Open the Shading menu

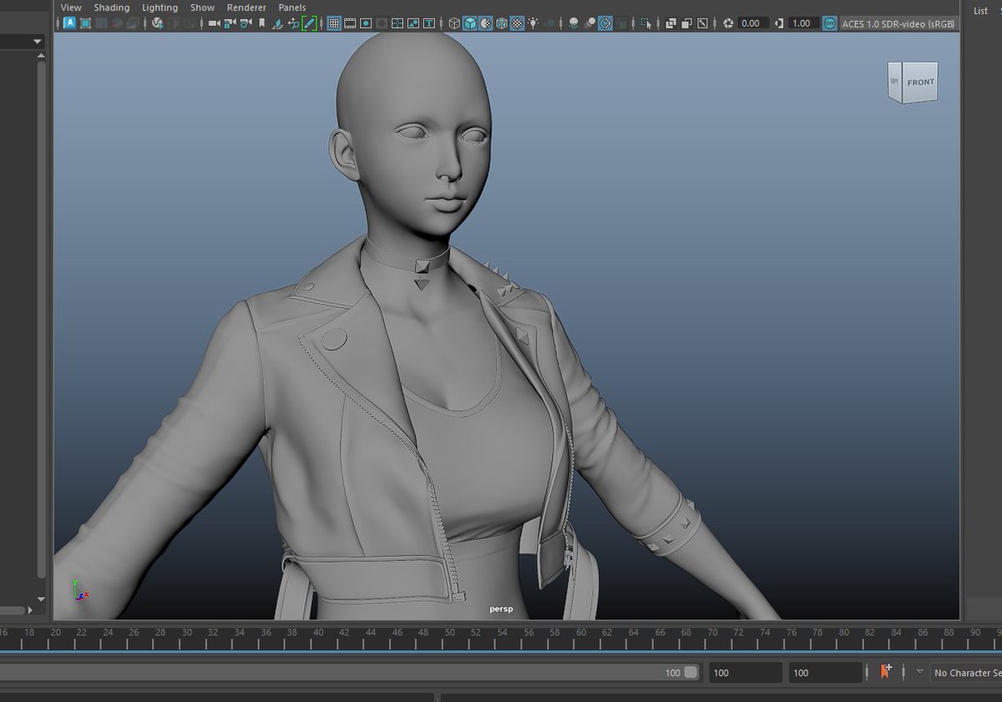pos(111,8)
